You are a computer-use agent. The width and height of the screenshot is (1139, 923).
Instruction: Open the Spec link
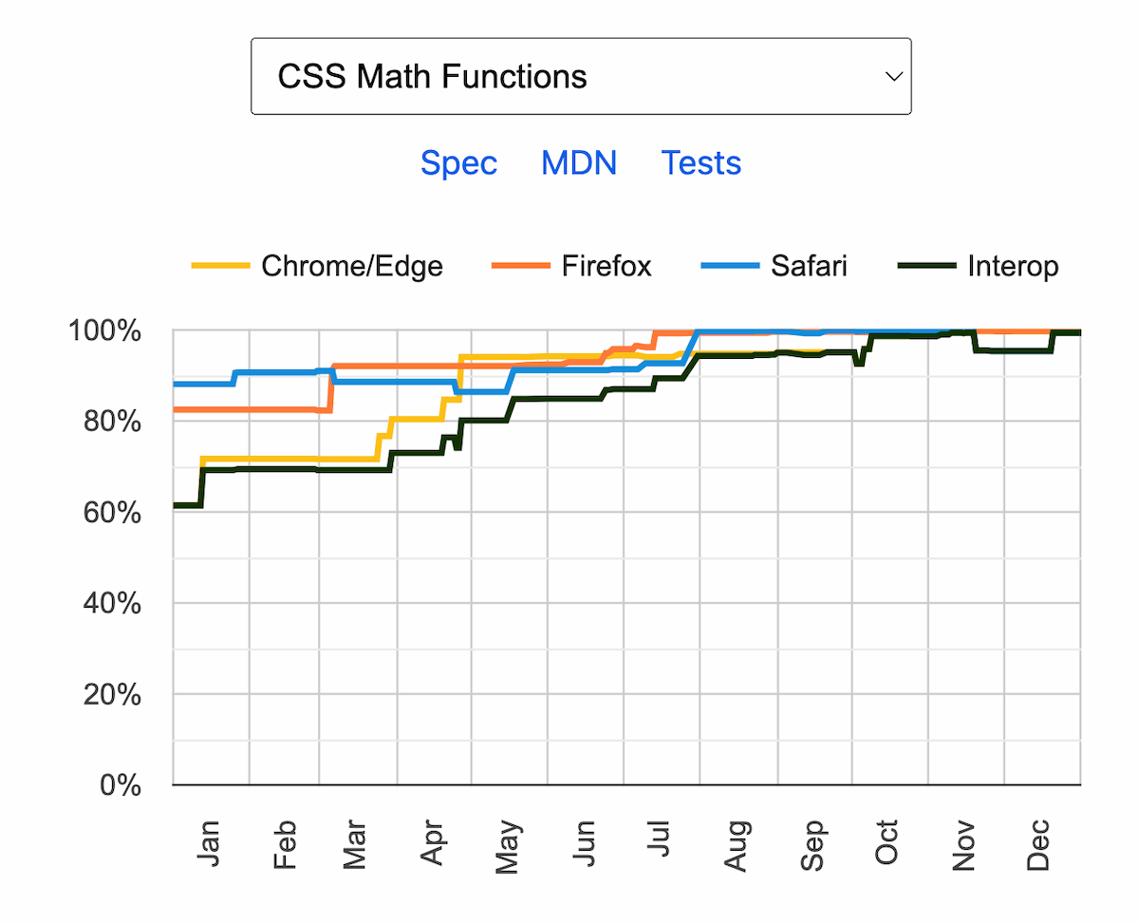click(458, 163)
